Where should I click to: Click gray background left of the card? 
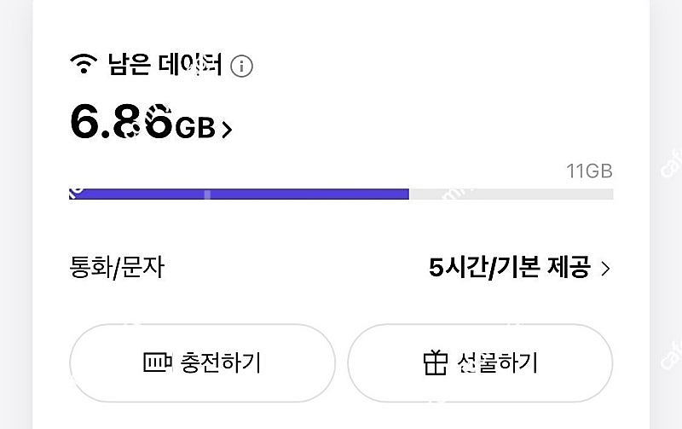point(15,213)
